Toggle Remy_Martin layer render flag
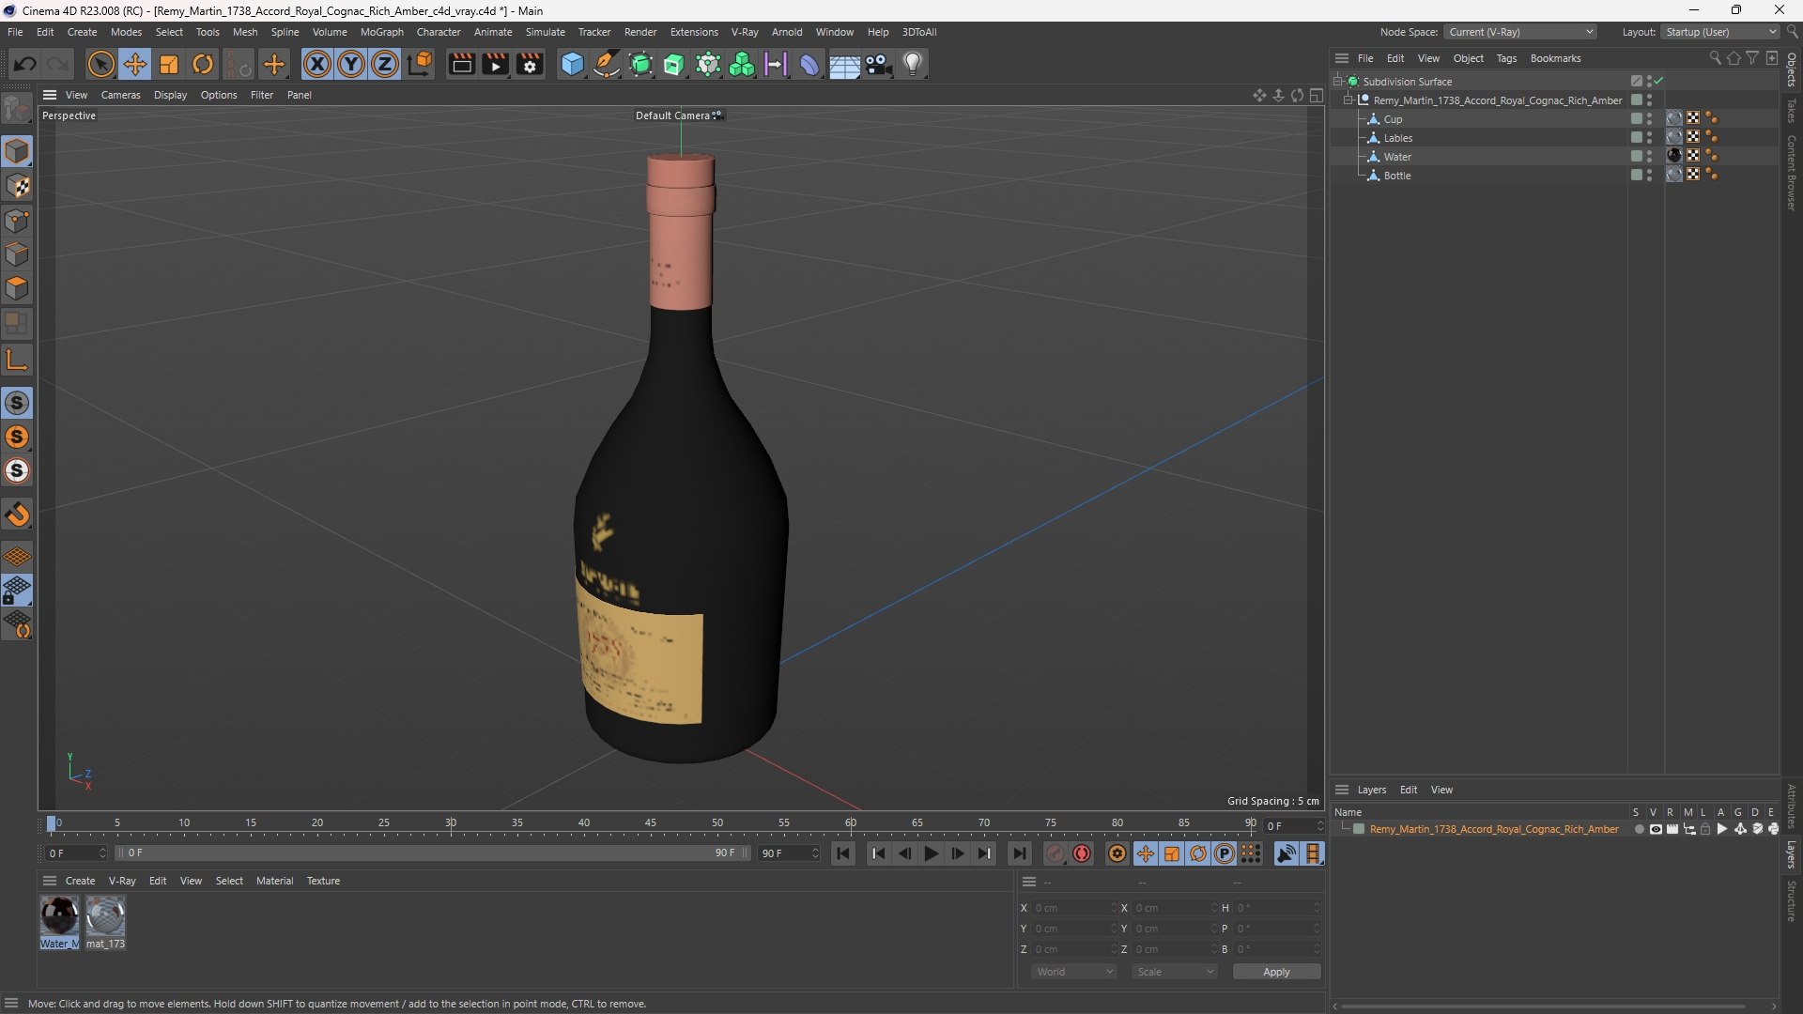1803x1014 pixels. click(x=1672, y=829)
